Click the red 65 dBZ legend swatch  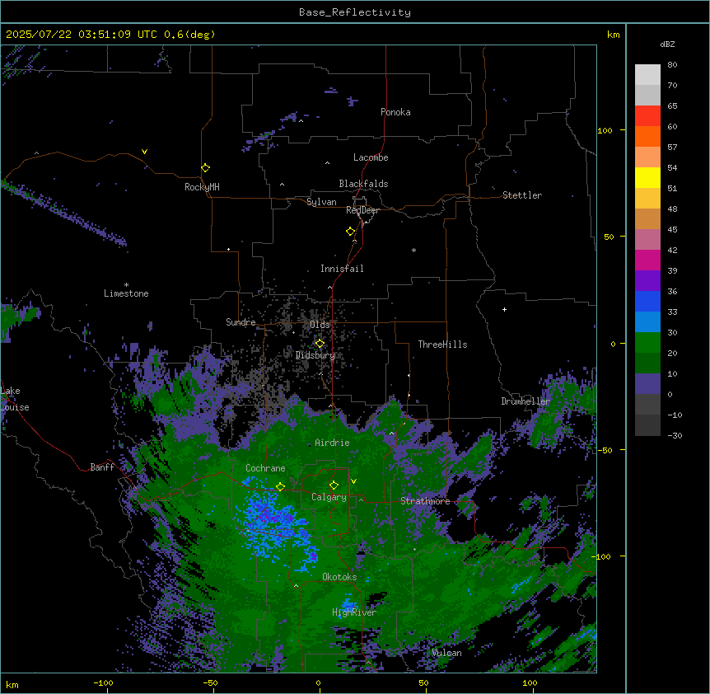click(x=647, y=115)
